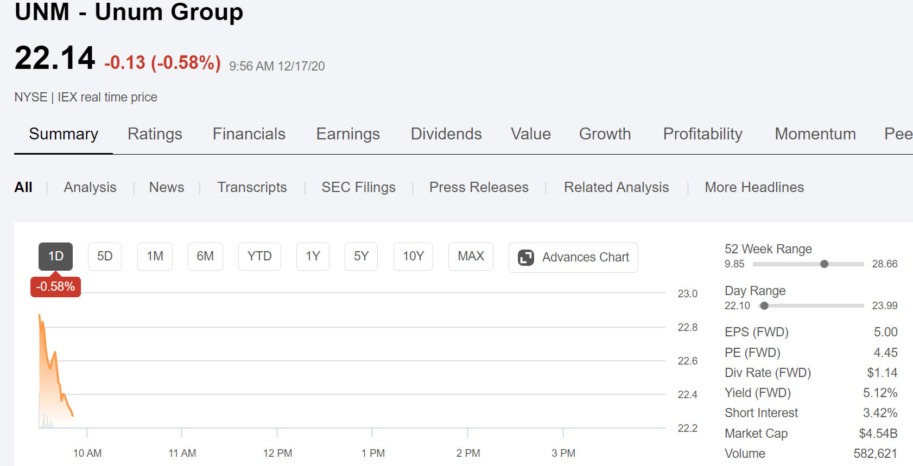Select the 6M chart period
The width and height of the screenshot is (913, 466).
(x=205, y=256)
